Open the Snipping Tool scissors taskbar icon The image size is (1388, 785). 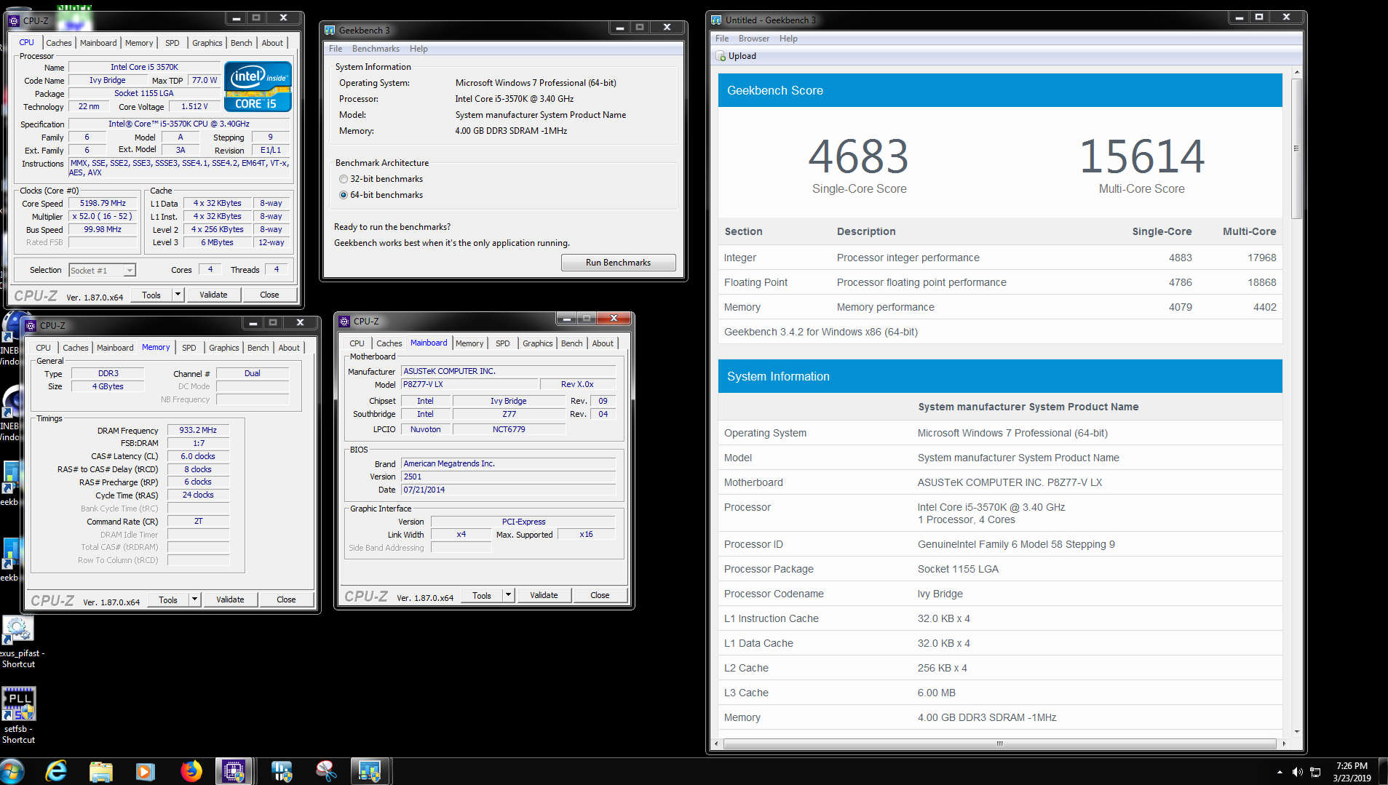point(325,771)
